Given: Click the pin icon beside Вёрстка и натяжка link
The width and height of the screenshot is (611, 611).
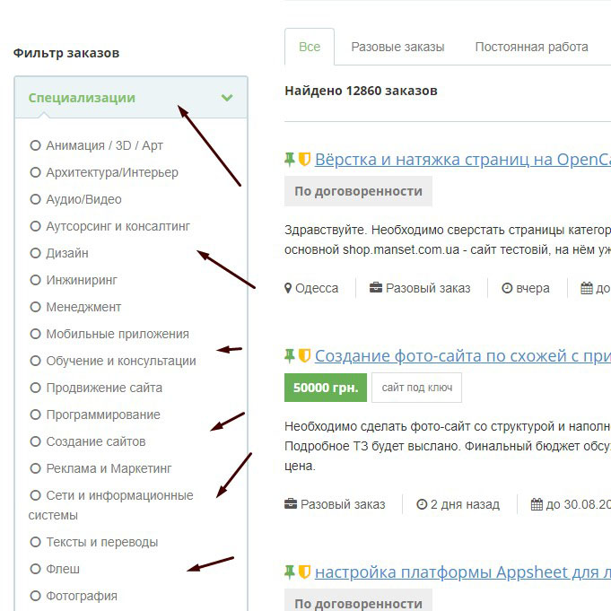Looking at the screenshot, I should [290, 160].
